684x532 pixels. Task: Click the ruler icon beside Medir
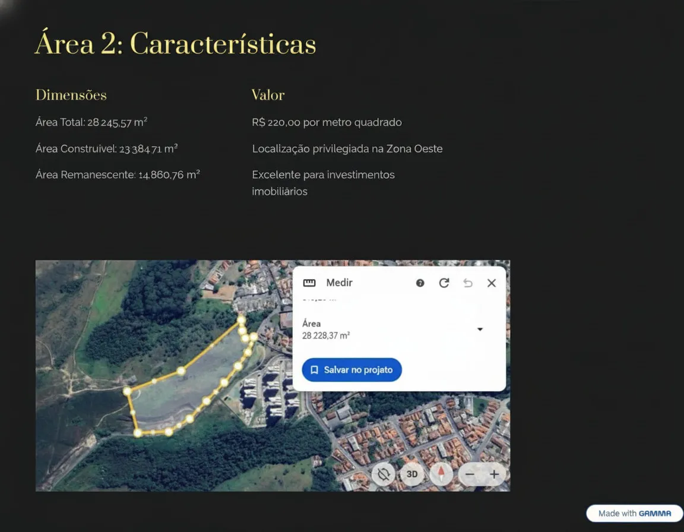point(309,283)
